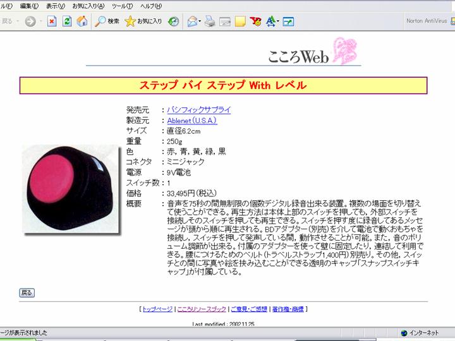
Task: Click the Yahoo Y! toolbar icon
Action: click(256, 21)
